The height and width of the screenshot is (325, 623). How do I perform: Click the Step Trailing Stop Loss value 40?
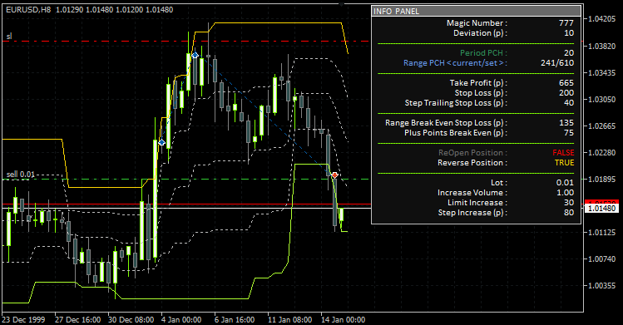point(569,103)
